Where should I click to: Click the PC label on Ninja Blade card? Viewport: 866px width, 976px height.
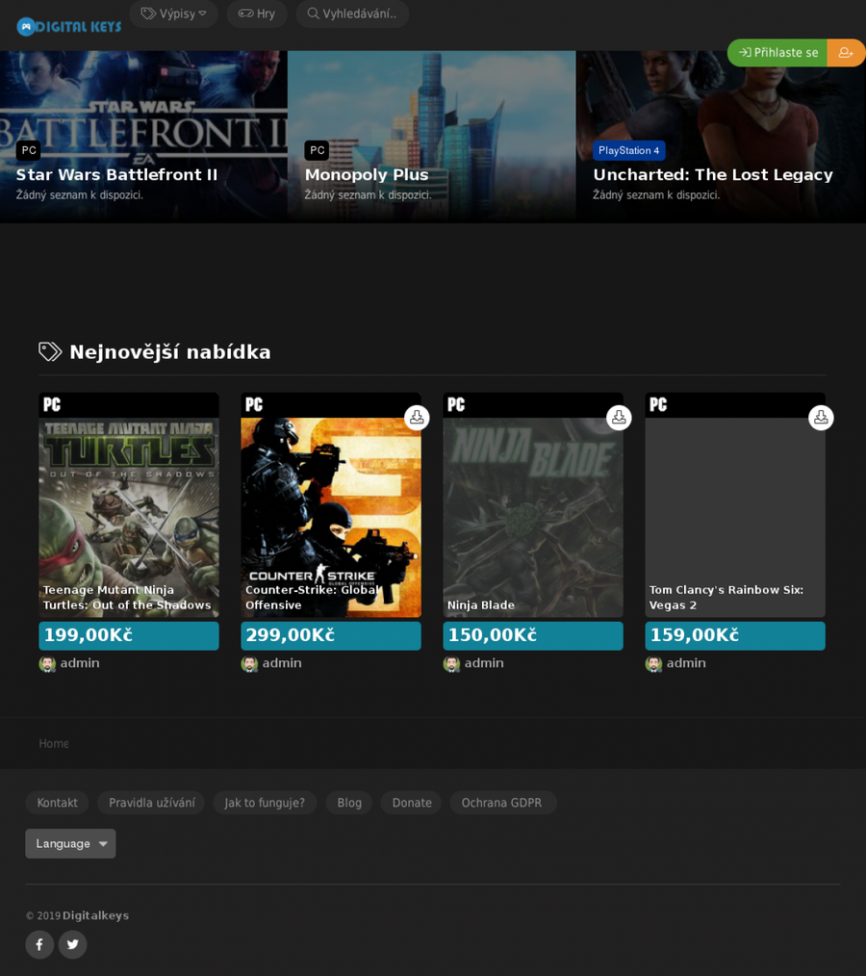(456, 405)
